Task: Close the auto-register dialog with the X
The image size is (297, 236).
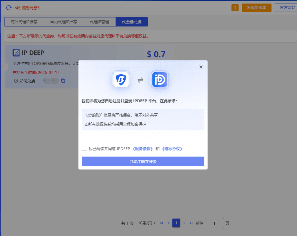Action: click(201, 67)
